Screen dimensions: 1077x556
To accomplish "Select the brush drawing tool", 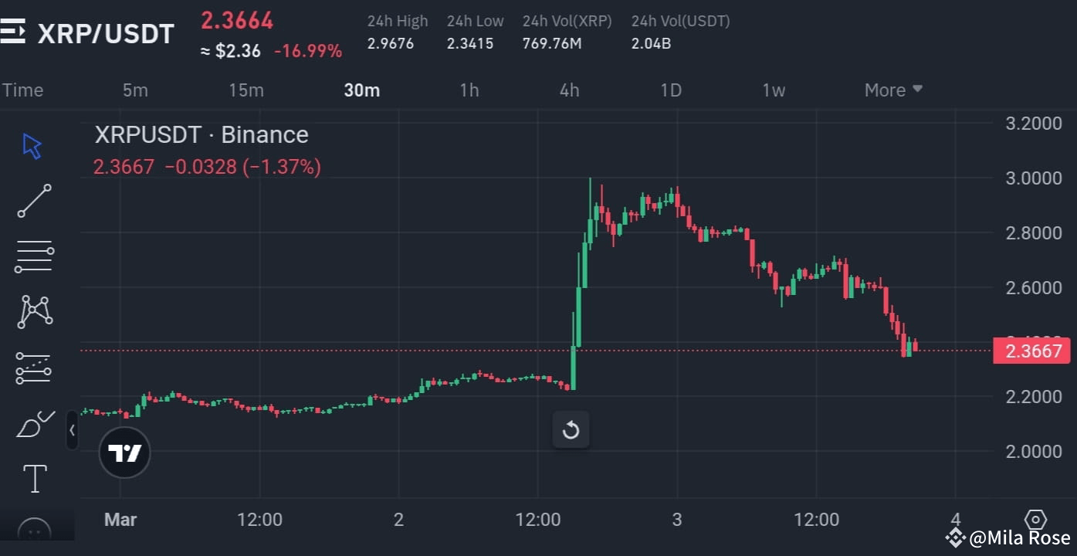I will coord(34,423).
